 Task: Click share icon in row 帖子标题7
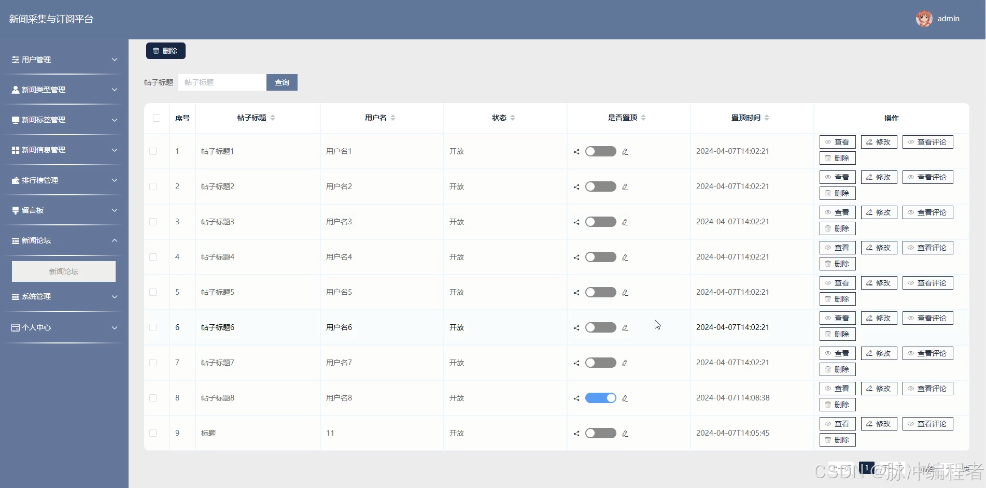[x=576, y=363]
